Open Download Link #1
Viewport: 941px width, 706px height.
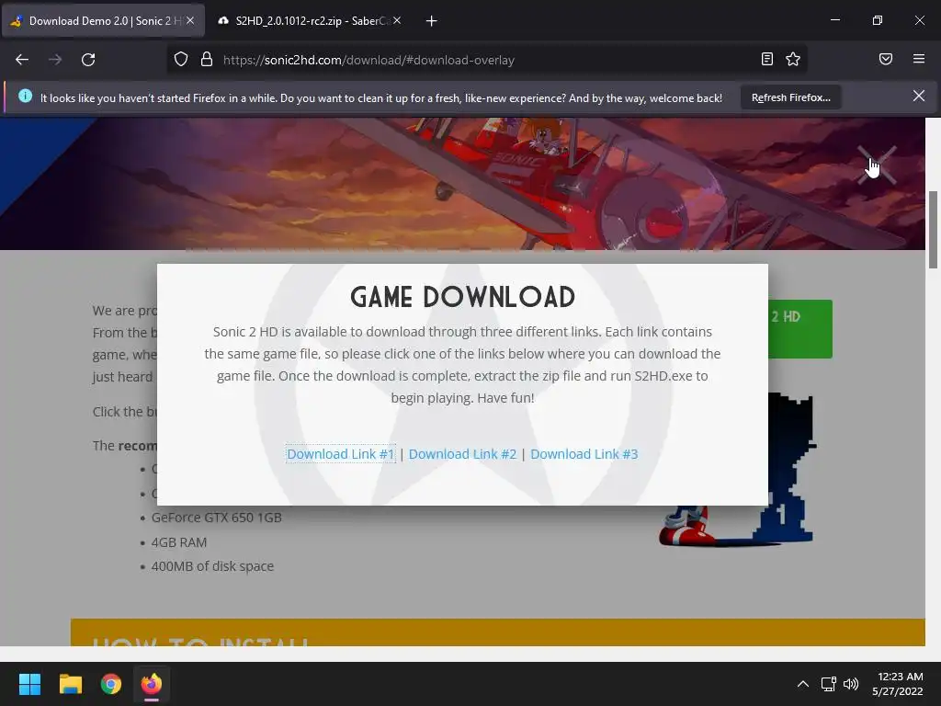[x=340, y=454]
